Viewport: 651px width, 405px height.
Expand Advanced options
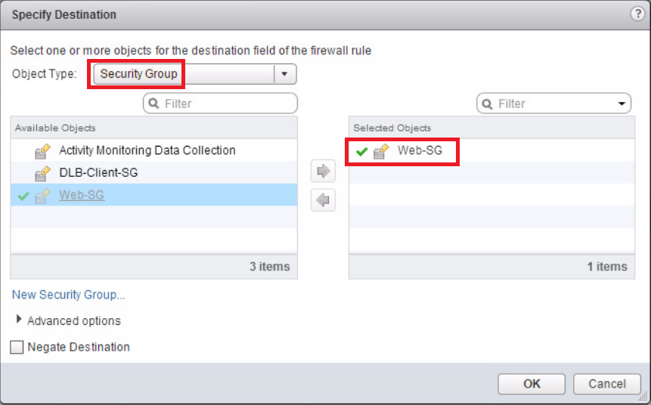click(19, 319)
